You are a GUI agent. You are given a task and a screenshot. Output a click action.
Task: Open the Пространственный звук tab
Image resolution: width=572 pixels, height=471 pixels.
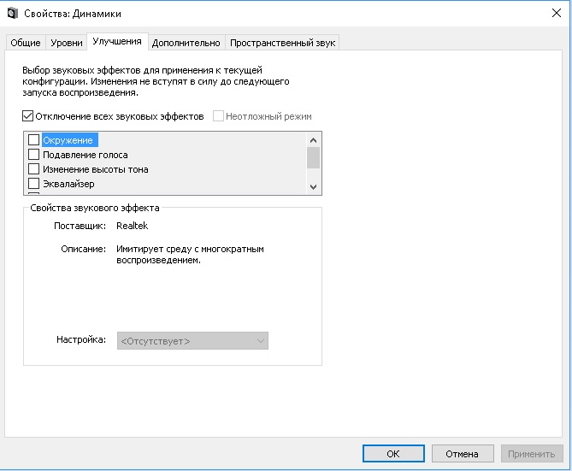[282, 43]
